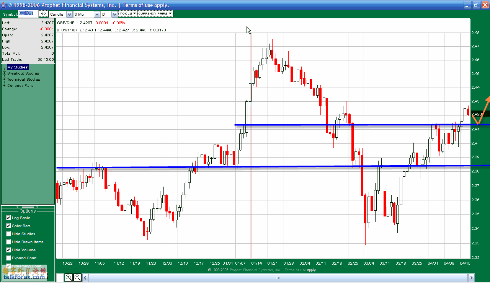Viewport: 490px width, 283px height.
Task: Toggle the Hide Volume checkbox
Action: (8, 250)
